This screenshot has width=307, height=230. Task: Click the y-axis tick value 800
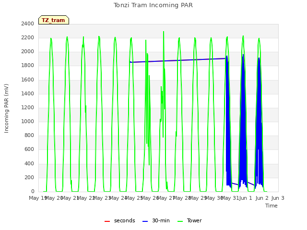point(29,135)
